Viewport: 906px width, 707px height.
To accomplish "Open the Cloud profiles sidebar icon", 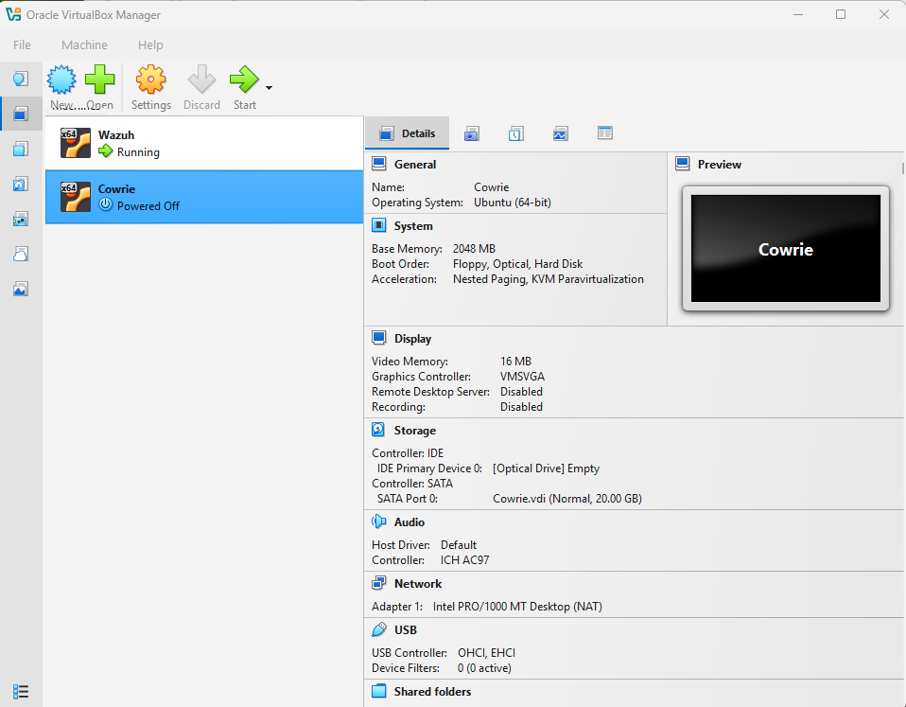I will click(x=21, y=253).
